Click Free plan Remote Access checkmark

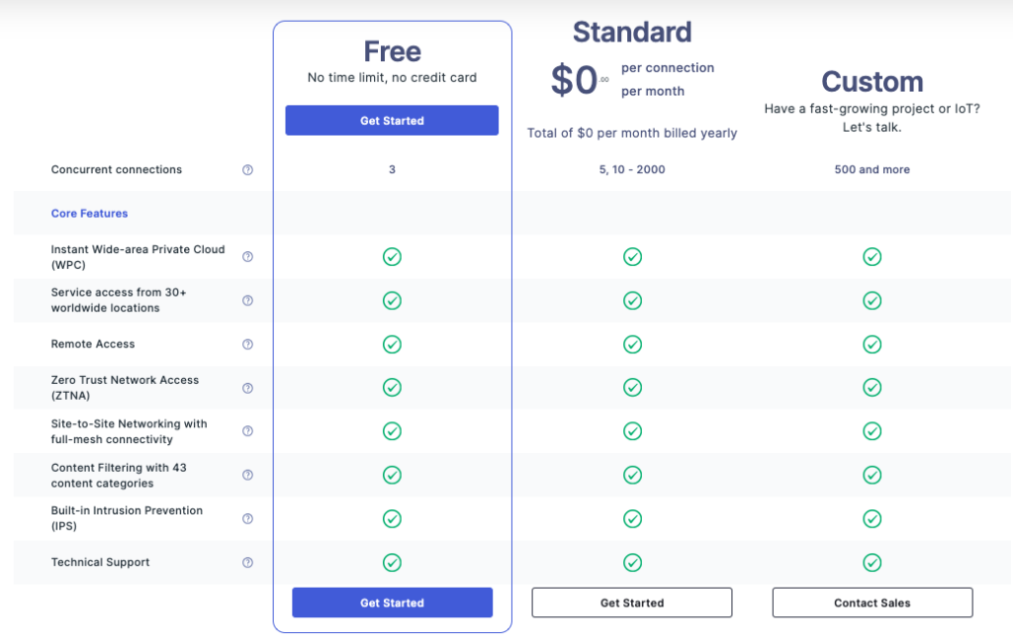(x=392, y=344)
